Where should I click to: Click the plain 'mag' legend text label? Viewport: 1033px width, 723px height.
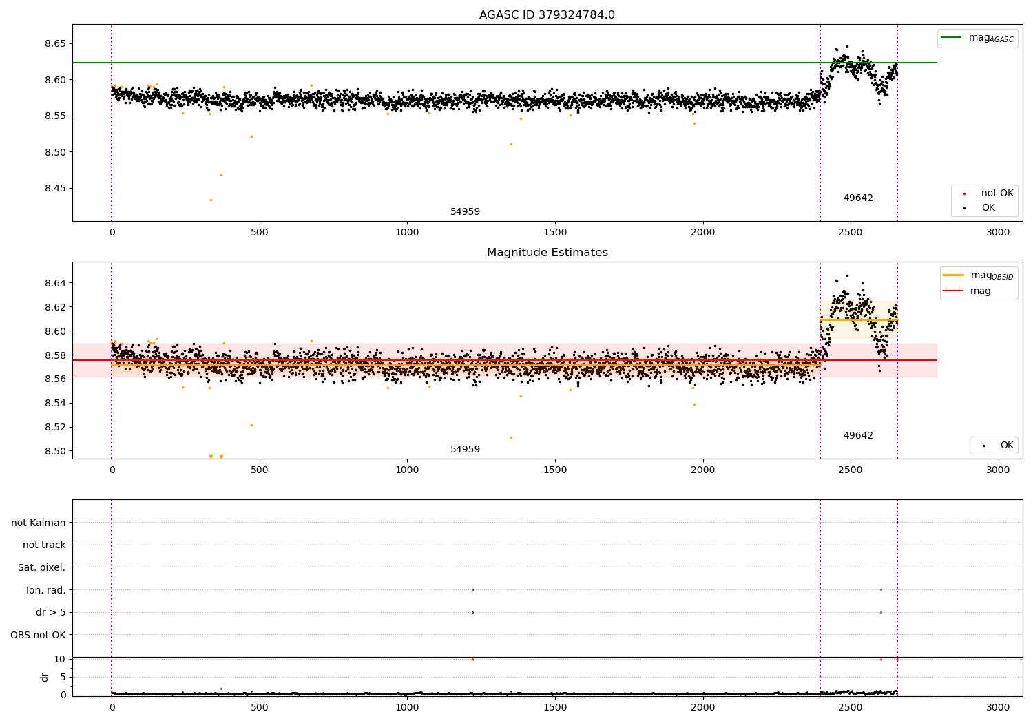[981, 291]
